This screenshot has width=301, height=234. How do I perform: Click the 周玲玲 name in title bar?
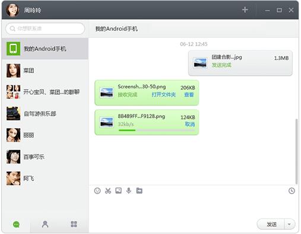tap(33, 10)
